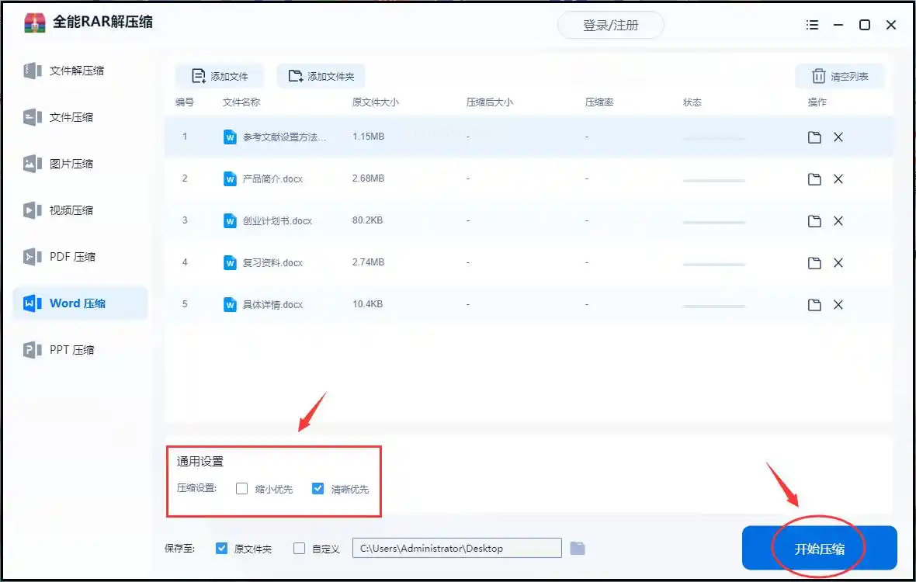Select the 自定义 save location checkbox
Viewport: 916px width, 582px height.
(300, 549)
